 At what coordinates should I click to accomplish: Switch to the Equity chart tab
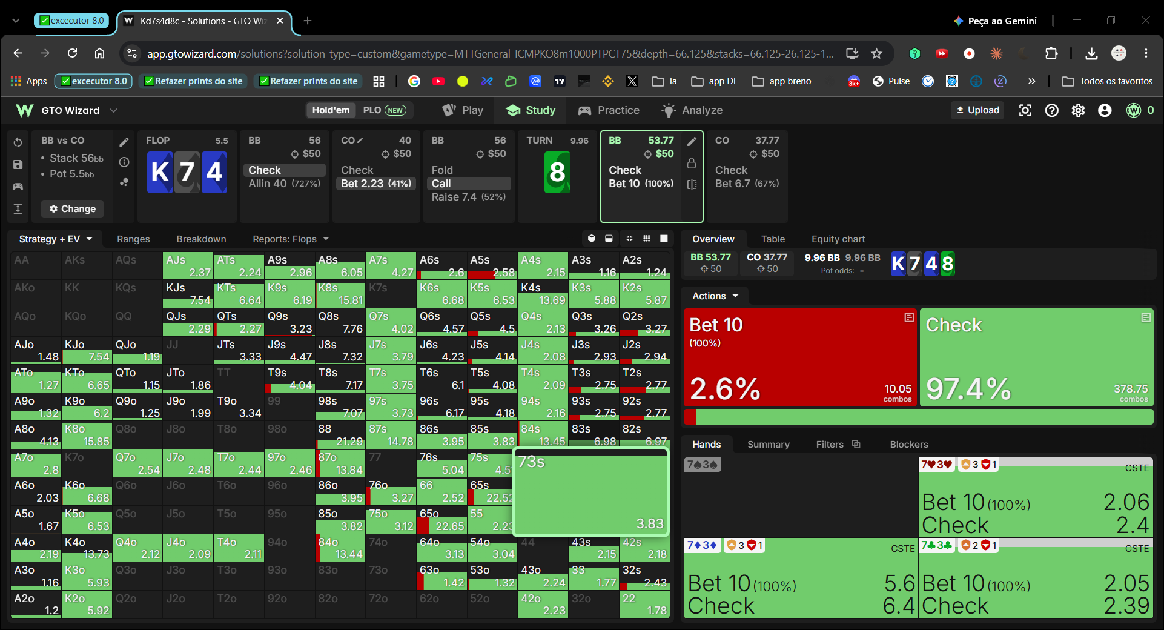click(x=838, y=239)
